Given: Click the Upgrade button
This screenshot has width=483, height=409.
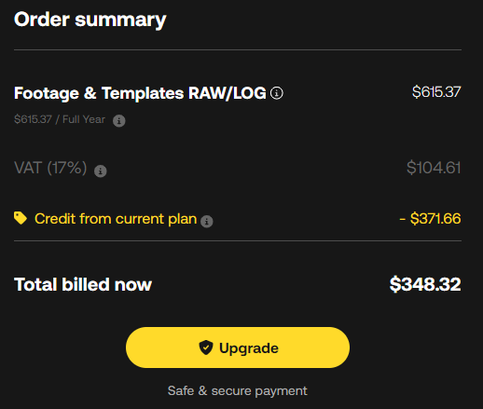Looking at the screenshot, I should point(238,348).
